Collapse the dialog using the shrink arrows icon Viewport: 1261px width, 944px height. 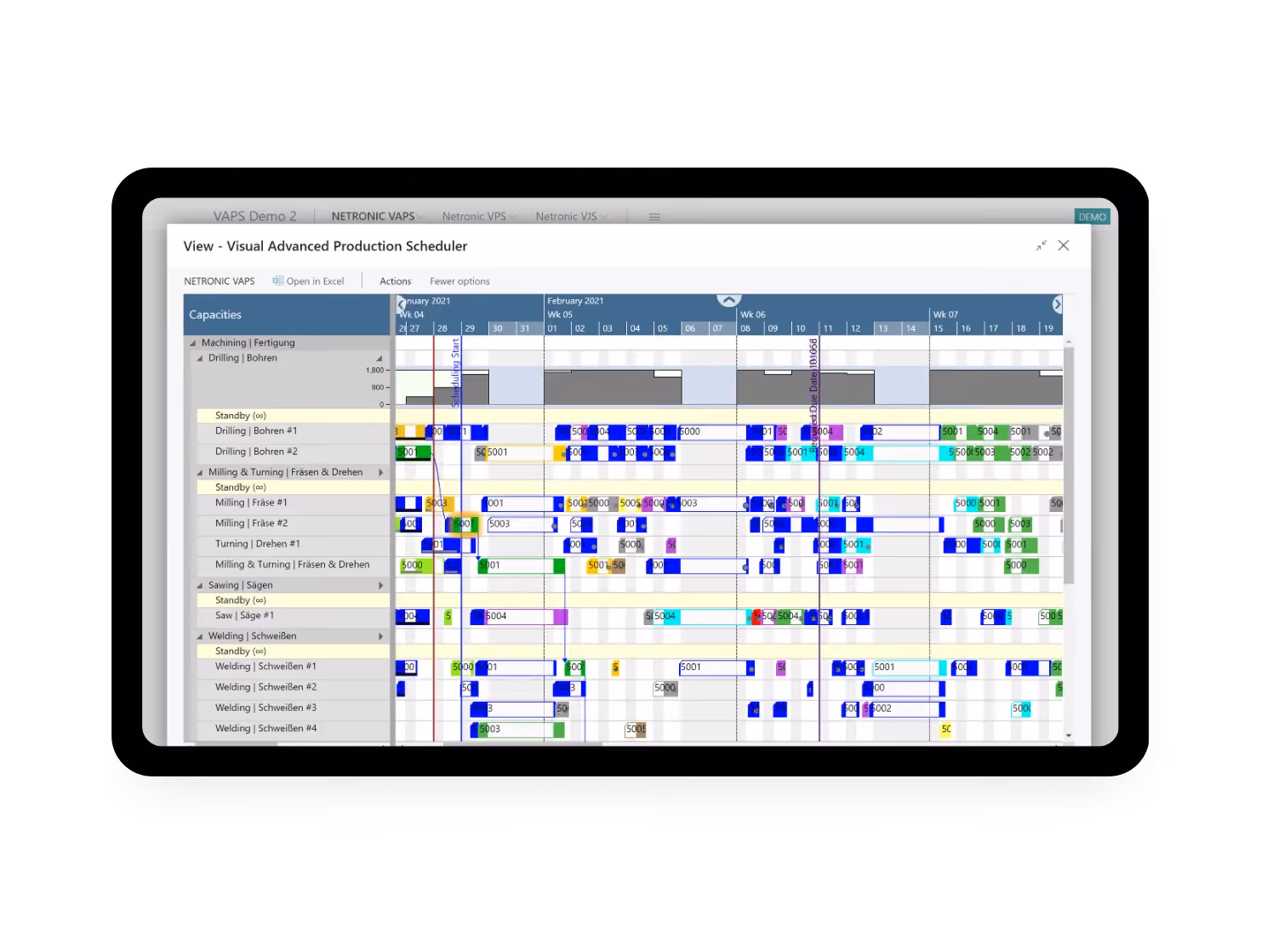coord(1041,246)
